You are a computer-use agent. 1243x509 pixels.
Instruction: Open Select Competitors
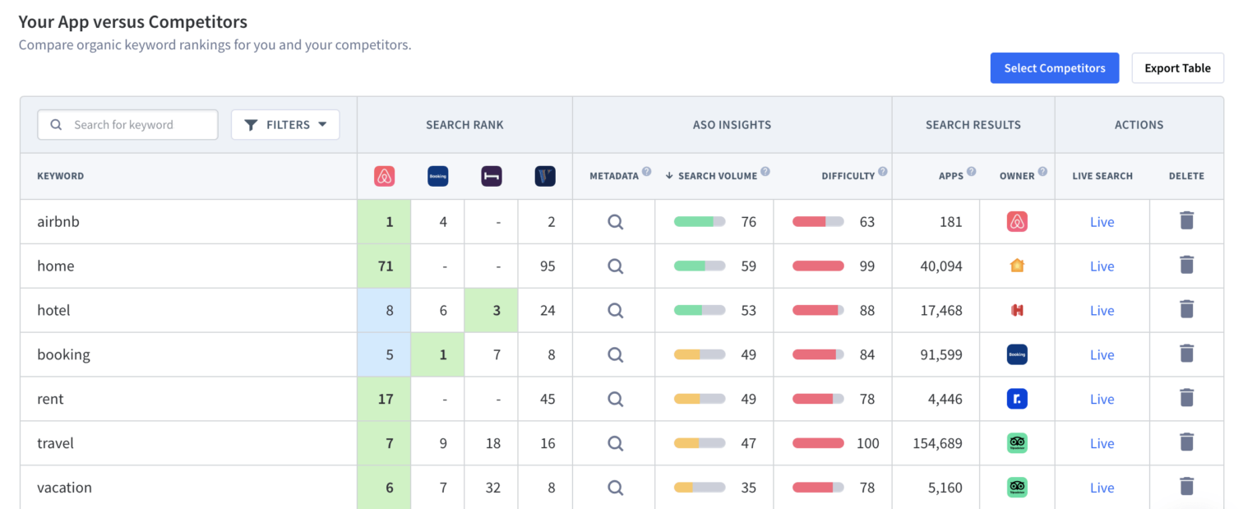pos(1055,68)
